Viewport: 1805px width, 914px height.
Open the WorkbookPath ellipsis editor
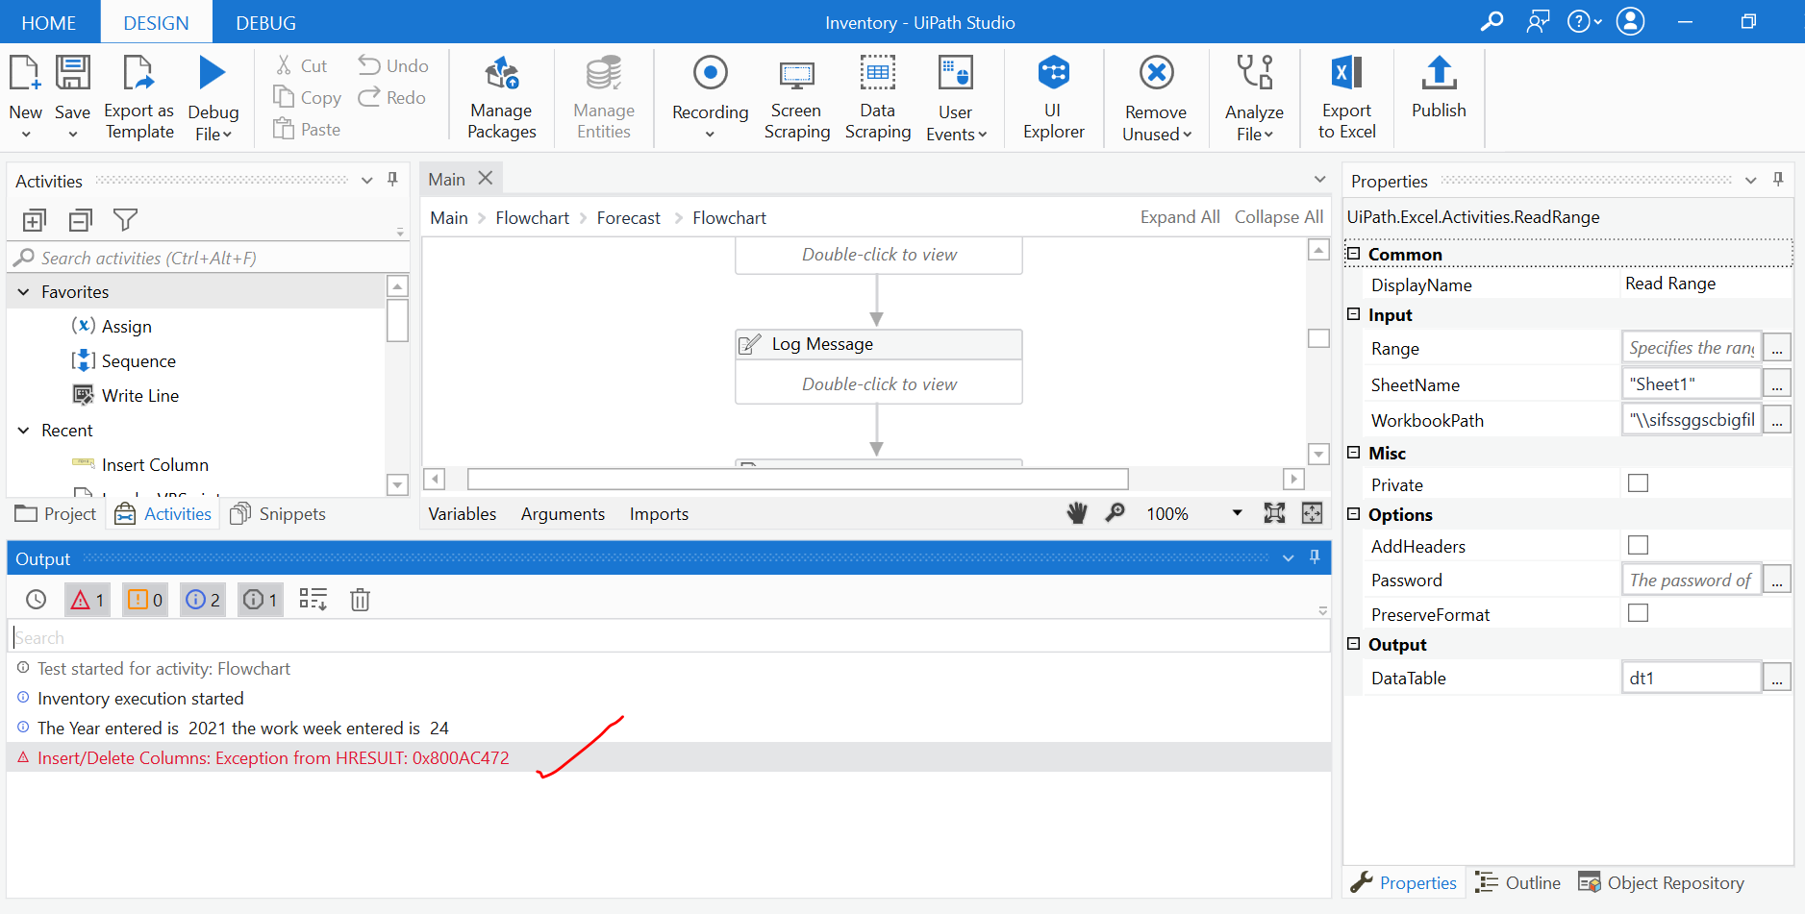coord(1777,420)
